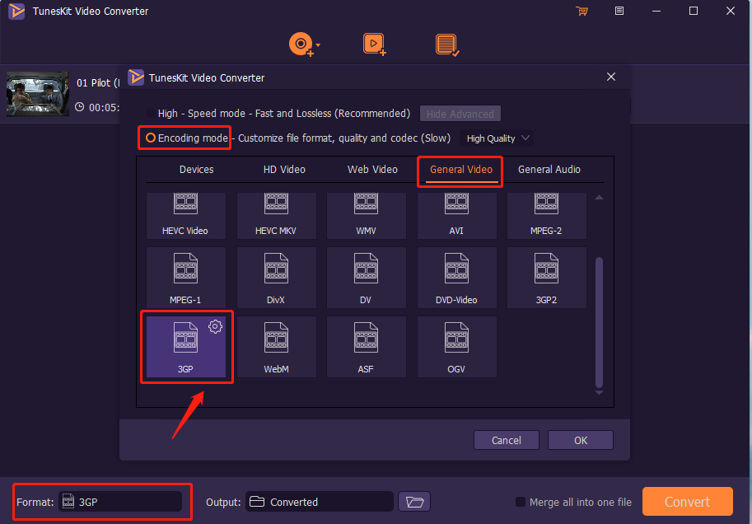Open the output folder browse icon

pos(414,502)
